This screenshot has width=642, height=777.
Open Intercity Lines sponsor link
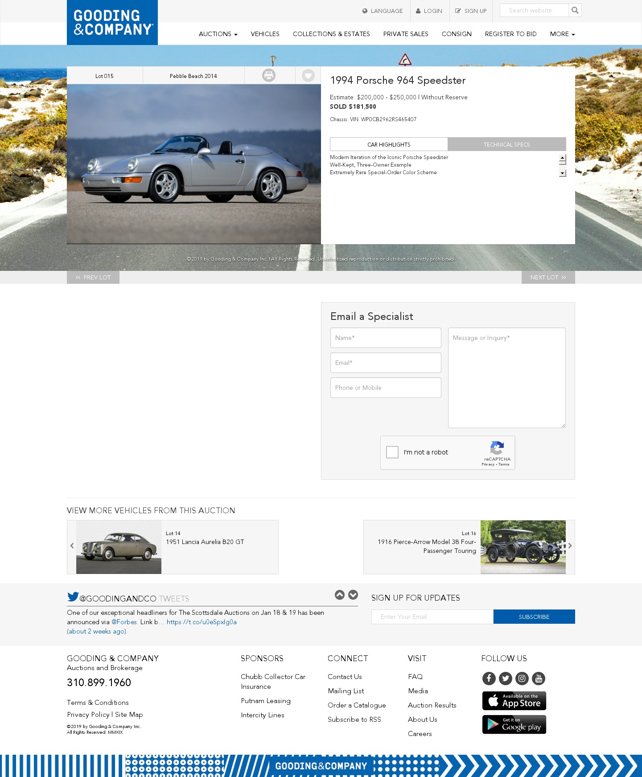[263, 715]
